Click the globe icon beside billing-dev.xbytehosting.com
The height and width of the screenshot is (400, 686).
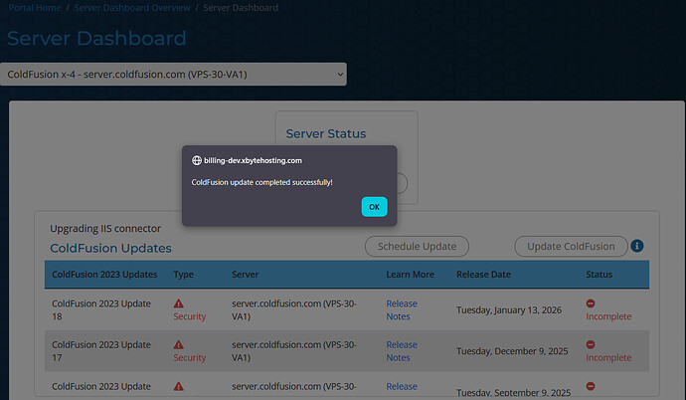(x=197, y=159)
